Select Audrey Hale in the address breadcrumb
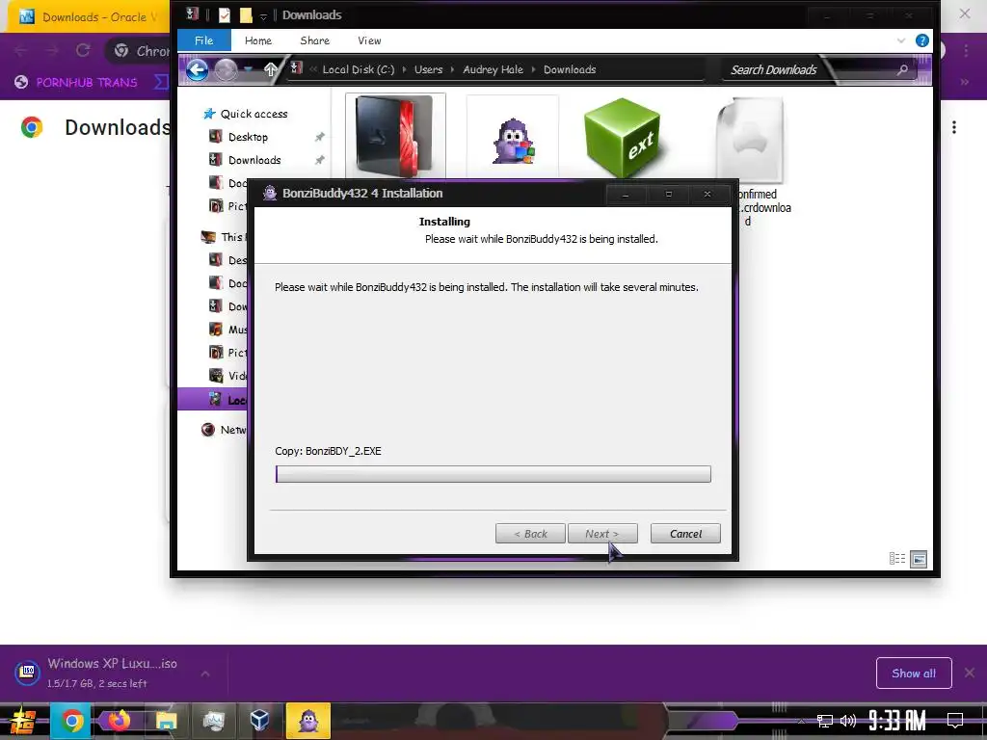Viewport: 987px width, 740px height. [x=493, y=69]
